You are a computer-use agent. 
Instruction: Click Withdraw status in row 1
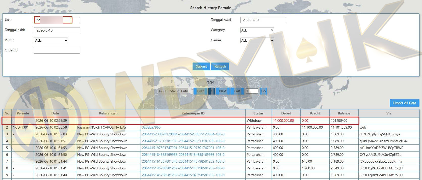[x=254, y=121]
